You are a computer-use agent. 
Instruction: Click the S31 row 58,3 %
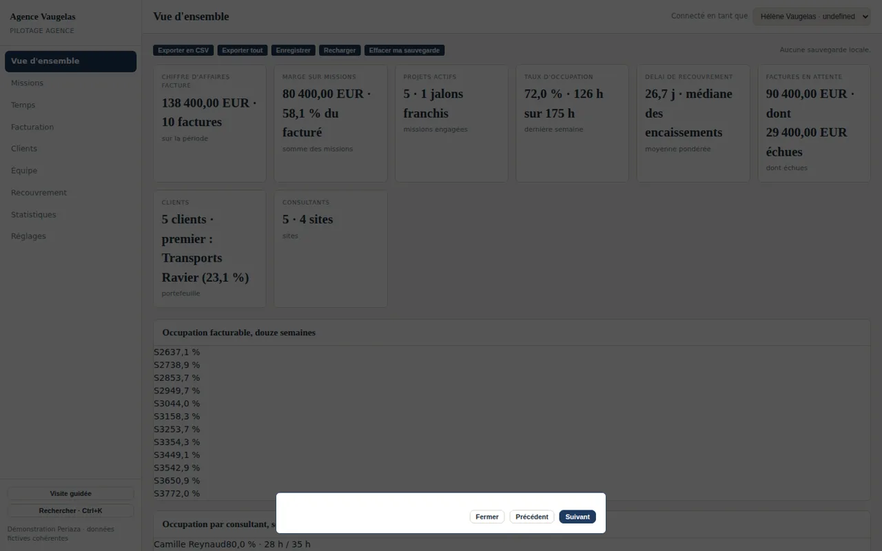tap(511, 417)
